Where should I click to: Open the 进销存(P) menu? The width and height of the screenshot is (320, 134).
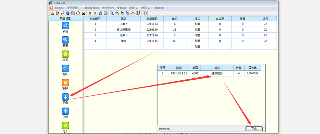pos(108,8)
